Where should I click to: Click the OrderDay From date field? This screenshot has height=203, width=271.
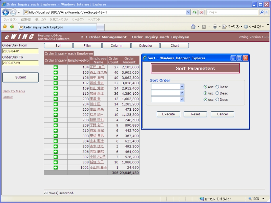click(20, 51)
